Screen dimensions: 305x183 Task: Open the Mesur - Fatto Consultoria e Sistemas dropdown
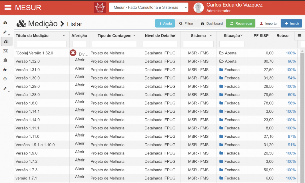point(149,7)
